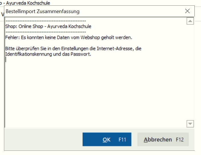Screen dimensions: 201x155
Task: Click the first dashed separator line
Action: (x=46, y=21)
